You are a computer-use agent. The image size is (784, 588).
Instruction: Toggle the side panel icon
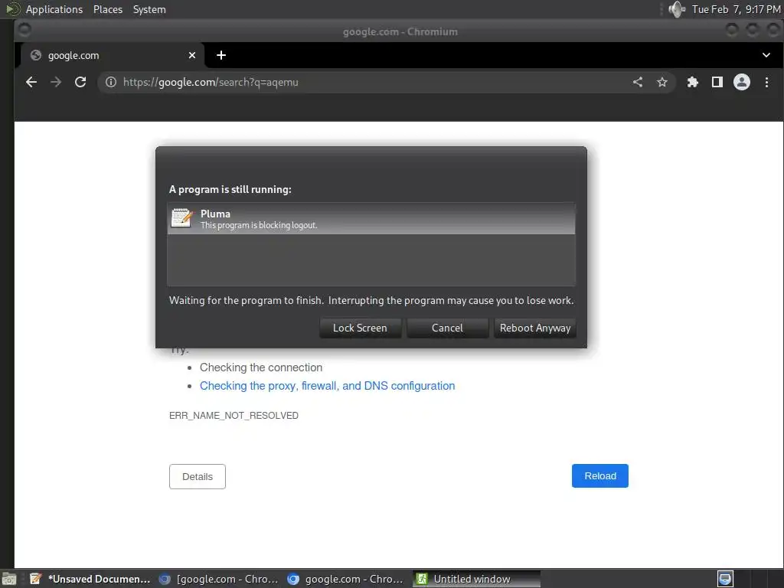tap(717, 82)
